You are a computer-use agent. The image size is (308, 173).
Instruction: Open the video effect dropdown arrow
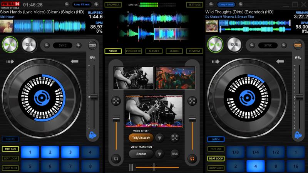[x=159, y=138]
